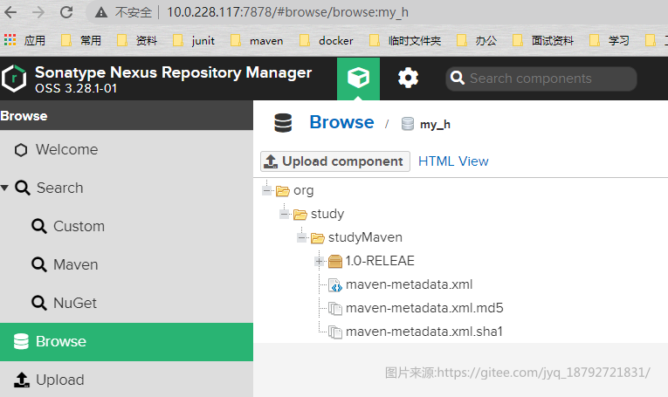Open the 面试资料 bookmark folder
This screenshot has width=668, height=397.
543,40
